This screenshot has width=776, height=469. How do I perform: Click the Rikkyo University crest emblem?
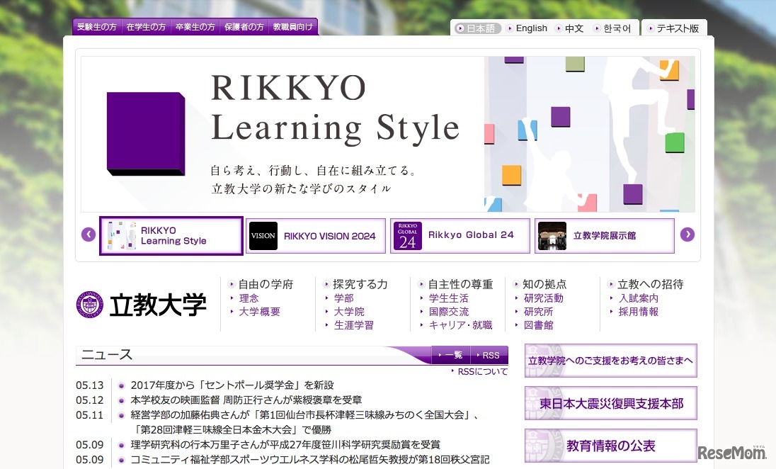[89, 305]
